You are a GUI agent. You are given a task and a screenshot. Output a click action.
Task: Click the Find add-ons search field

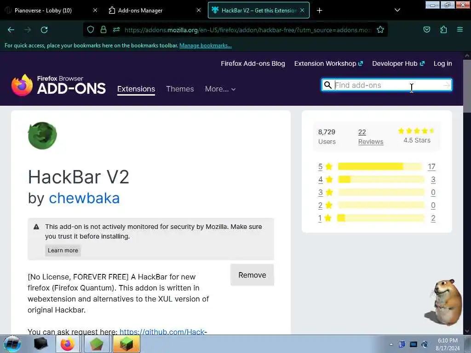pyautogui.click(x=387, y=85)
